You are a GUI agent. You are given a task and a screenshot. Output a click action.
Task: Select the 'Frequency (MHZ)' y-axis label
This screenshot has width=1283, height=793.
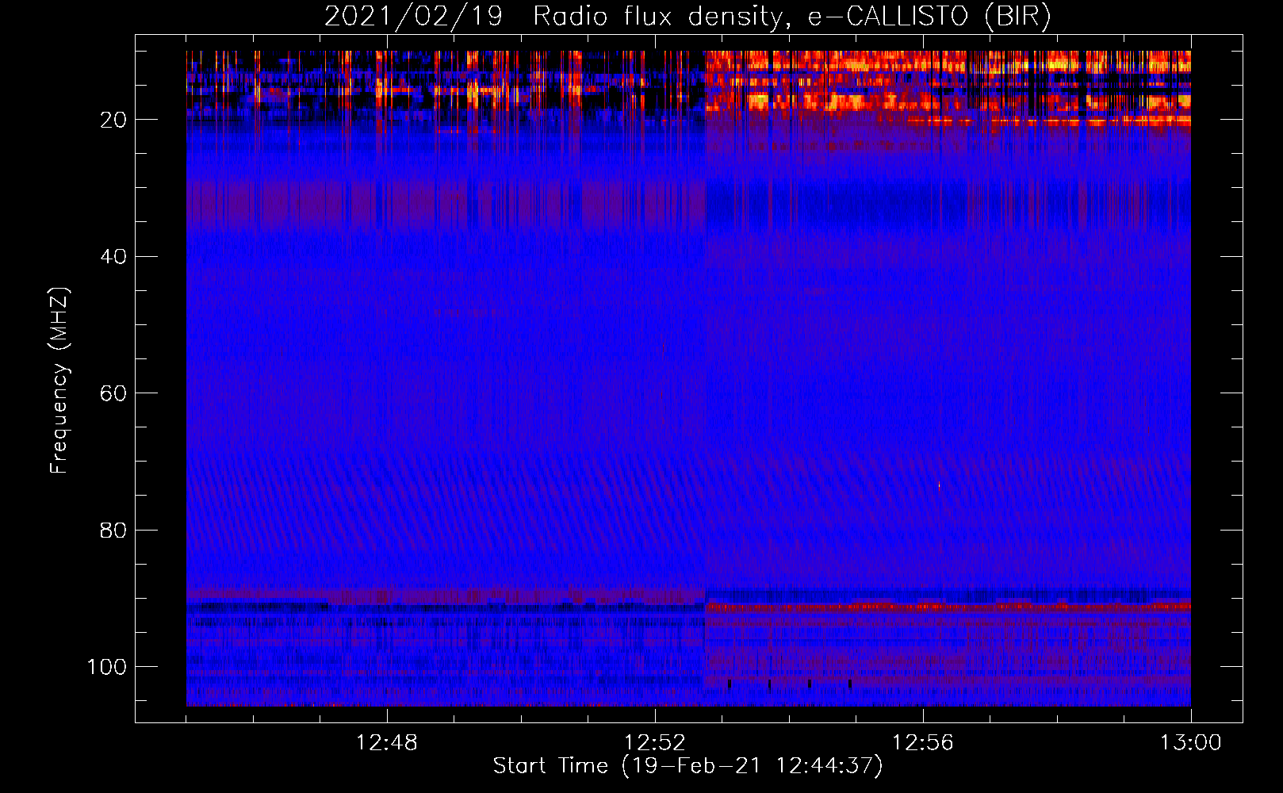click(59, 380)
